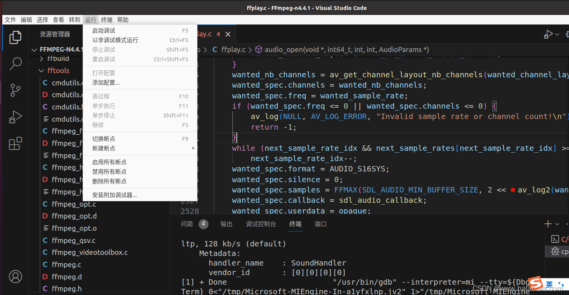Choose 以非调试模式运行 menu entry

pyautogui.click(x=140, y=40)
